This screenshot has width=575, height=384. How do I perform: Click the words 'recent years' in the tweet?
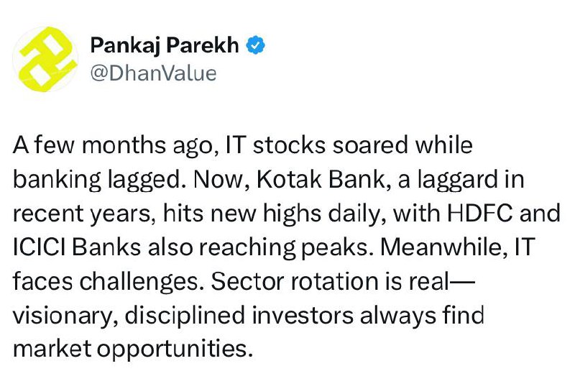pos(82,214)
